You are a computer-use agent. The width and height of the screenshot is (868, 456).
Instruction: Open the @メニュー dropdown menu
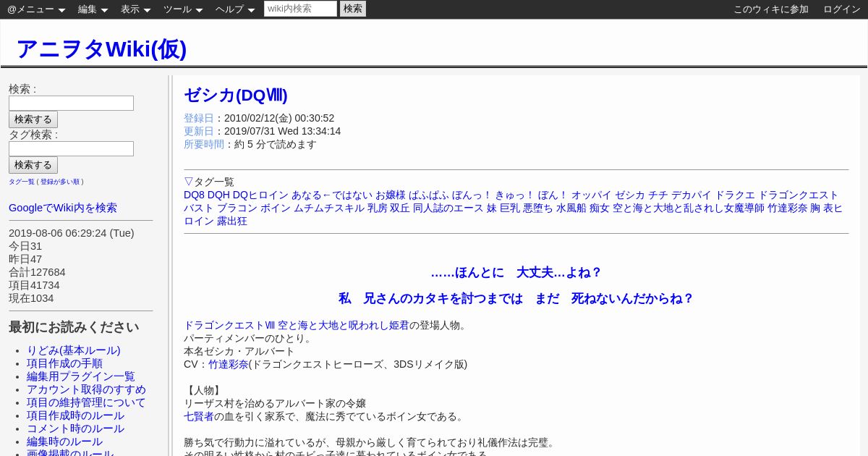coord(36,9)
